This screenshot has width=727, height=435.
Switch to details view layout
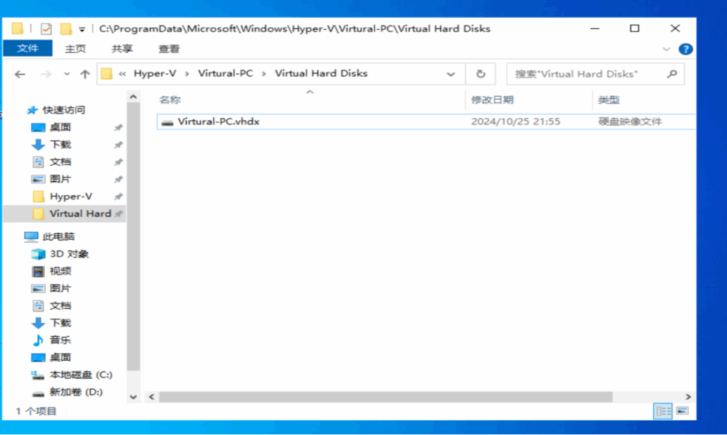point(663,411)
